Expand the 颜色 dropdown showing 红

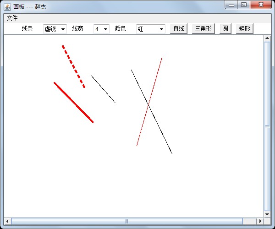point(151,29)
